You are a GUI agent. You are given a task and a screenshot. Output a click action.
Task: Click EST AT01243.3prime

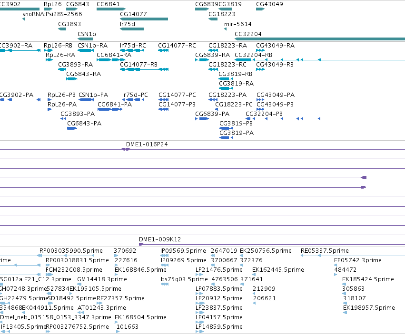click(x=102, y=308)
